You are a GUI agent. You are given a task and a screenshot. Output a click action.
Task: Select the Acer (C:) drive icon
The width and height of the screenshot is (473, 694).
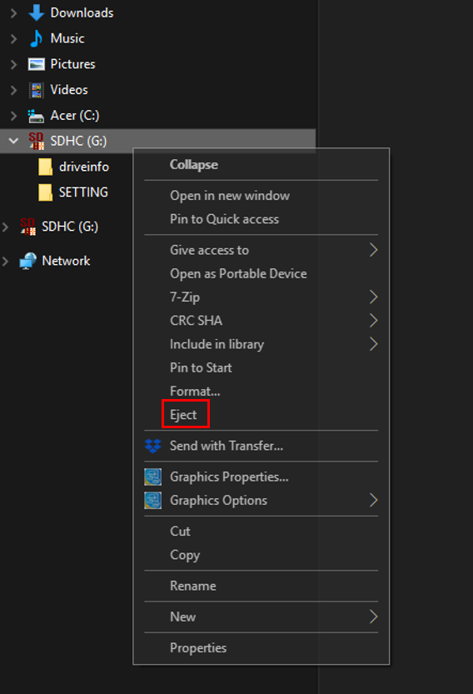[36, 116]
